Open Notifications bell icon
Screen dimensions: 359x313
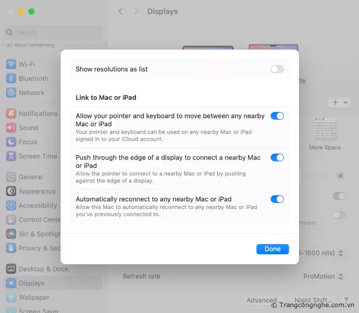pyautogui.click(x=11, y=113)
